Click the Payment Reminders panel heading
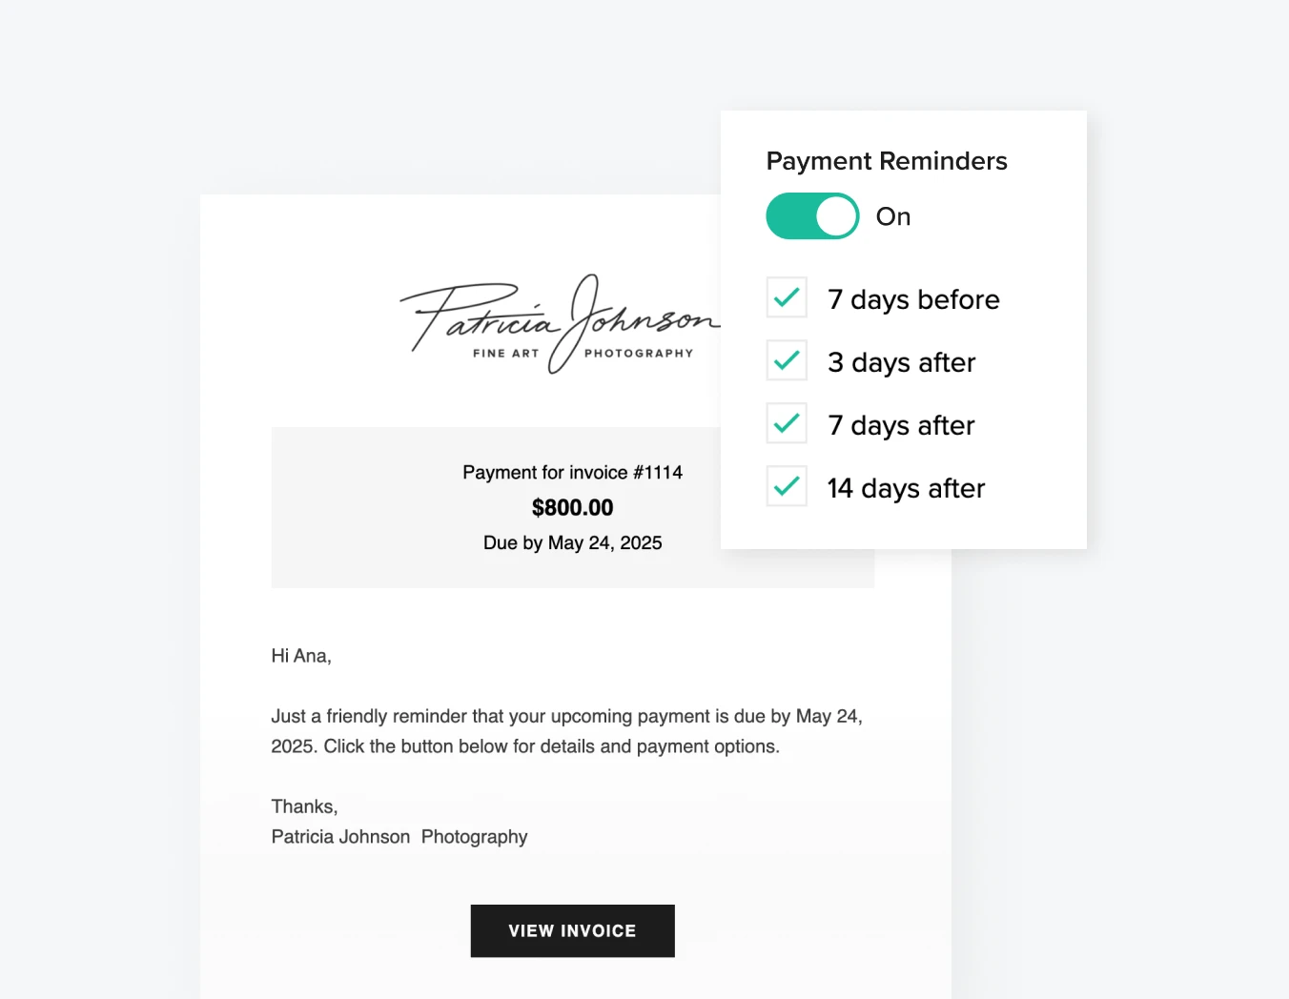The image size is (1289, 999). coord(887,160)
